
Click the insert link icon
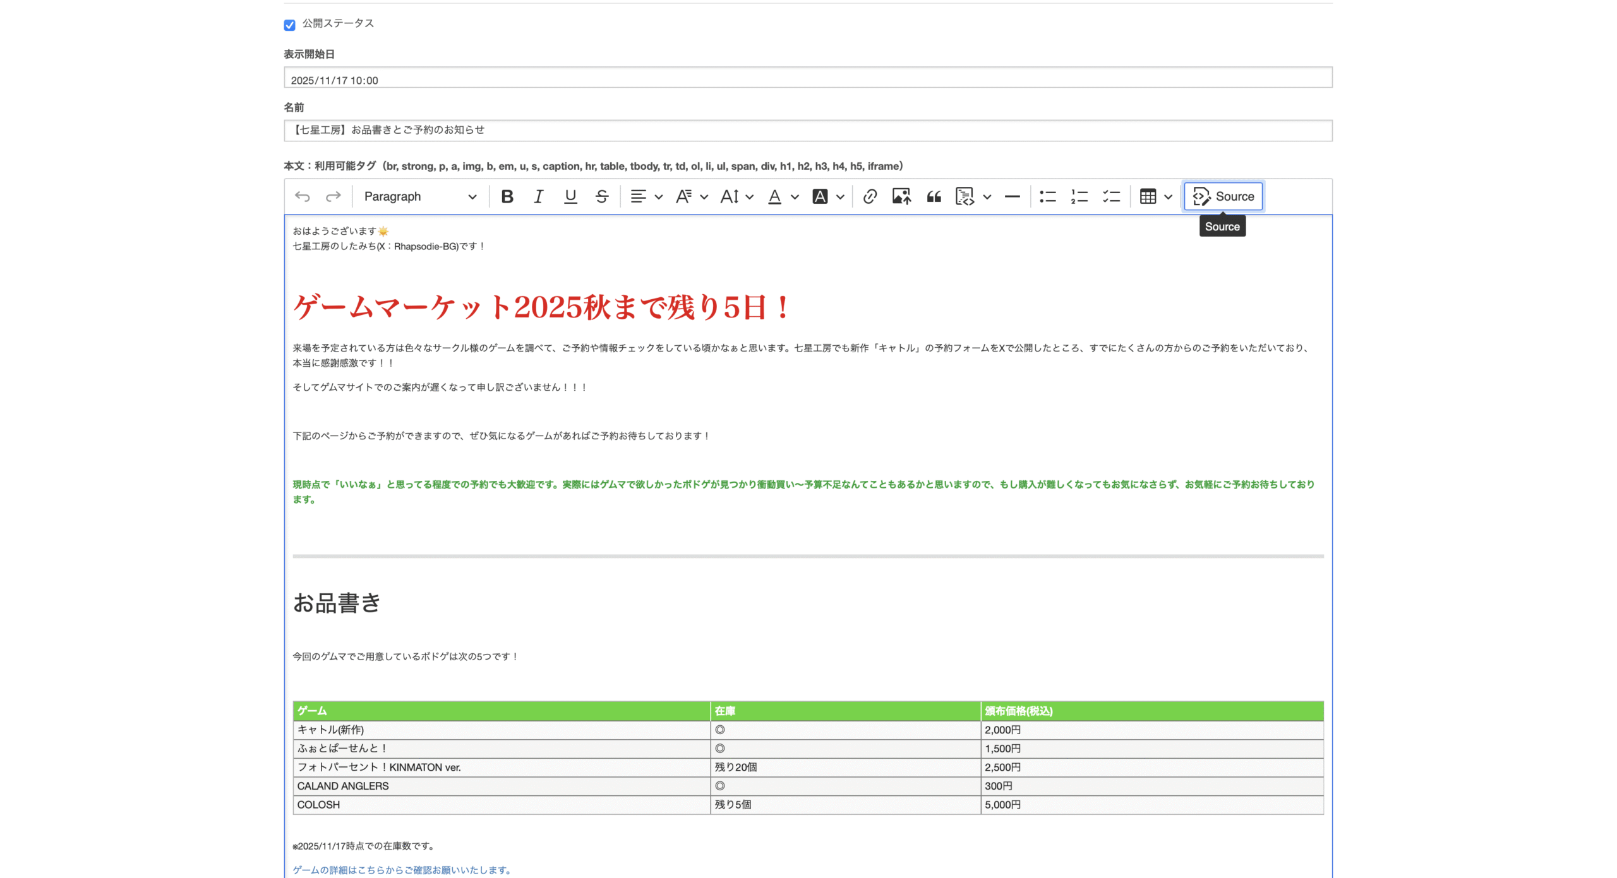click(870, 196)
